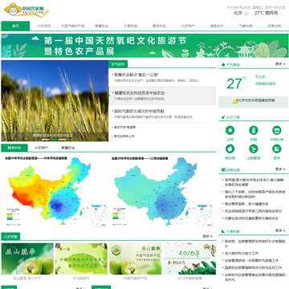Screen dimensions: 289x289
Task: Open policy article starting 强化三个创新
Action: pos(254,194)
